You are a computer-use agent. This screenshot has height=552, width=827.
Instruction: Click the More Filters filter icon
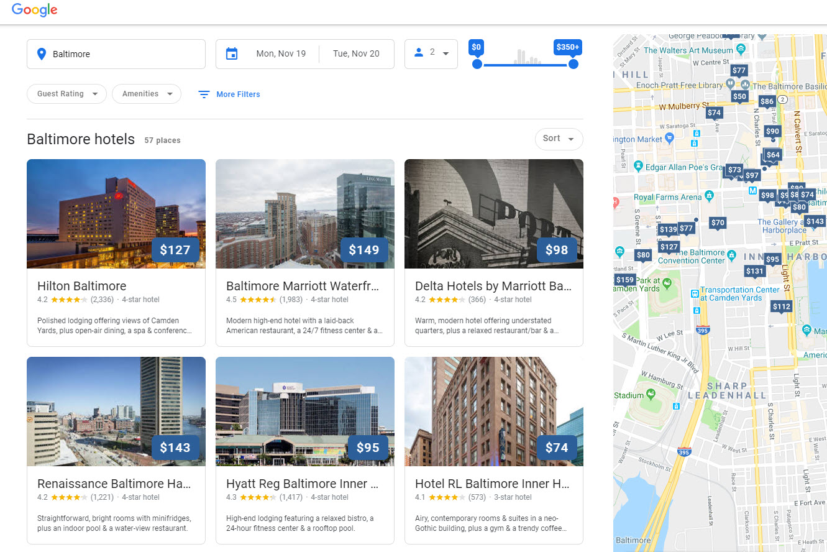(204, 94)
